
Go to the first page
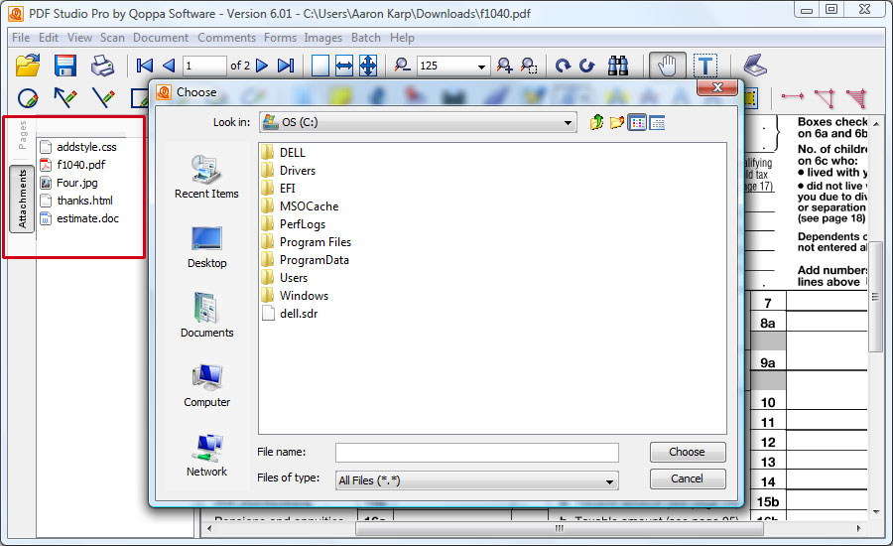coord(145,66)
